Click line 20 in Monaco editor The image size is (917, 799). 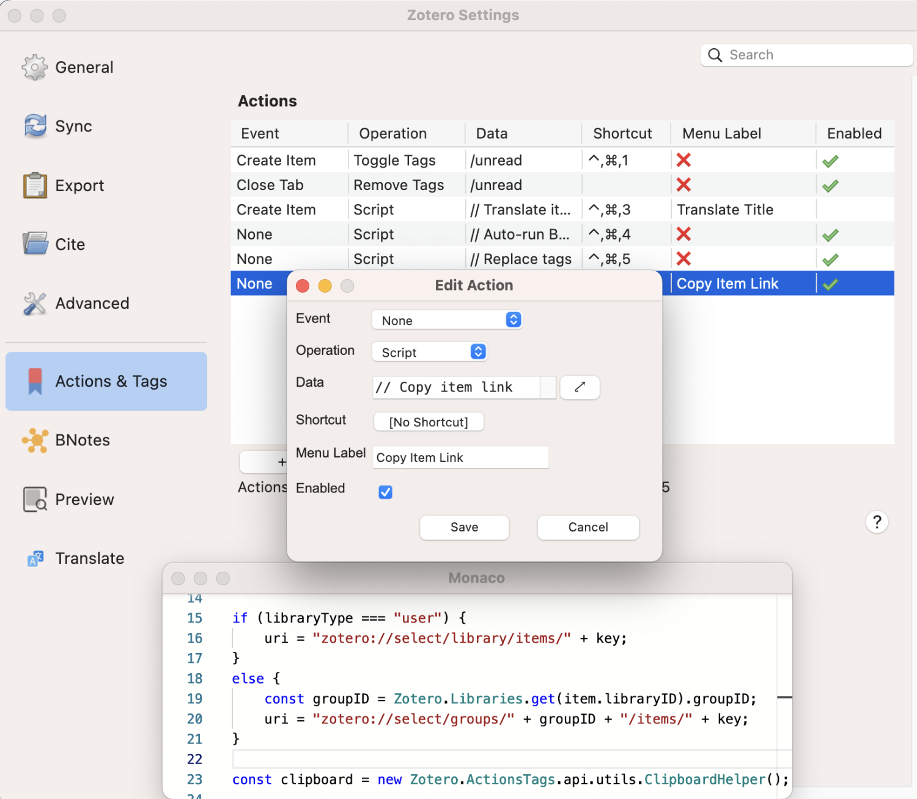tap(506, 719)
